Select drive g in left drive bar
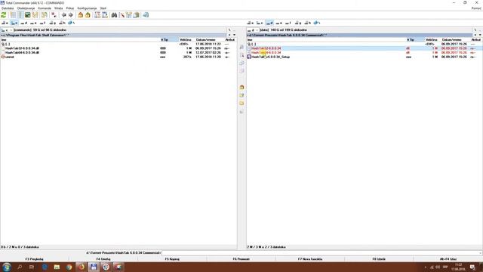 tap(52, 23)
